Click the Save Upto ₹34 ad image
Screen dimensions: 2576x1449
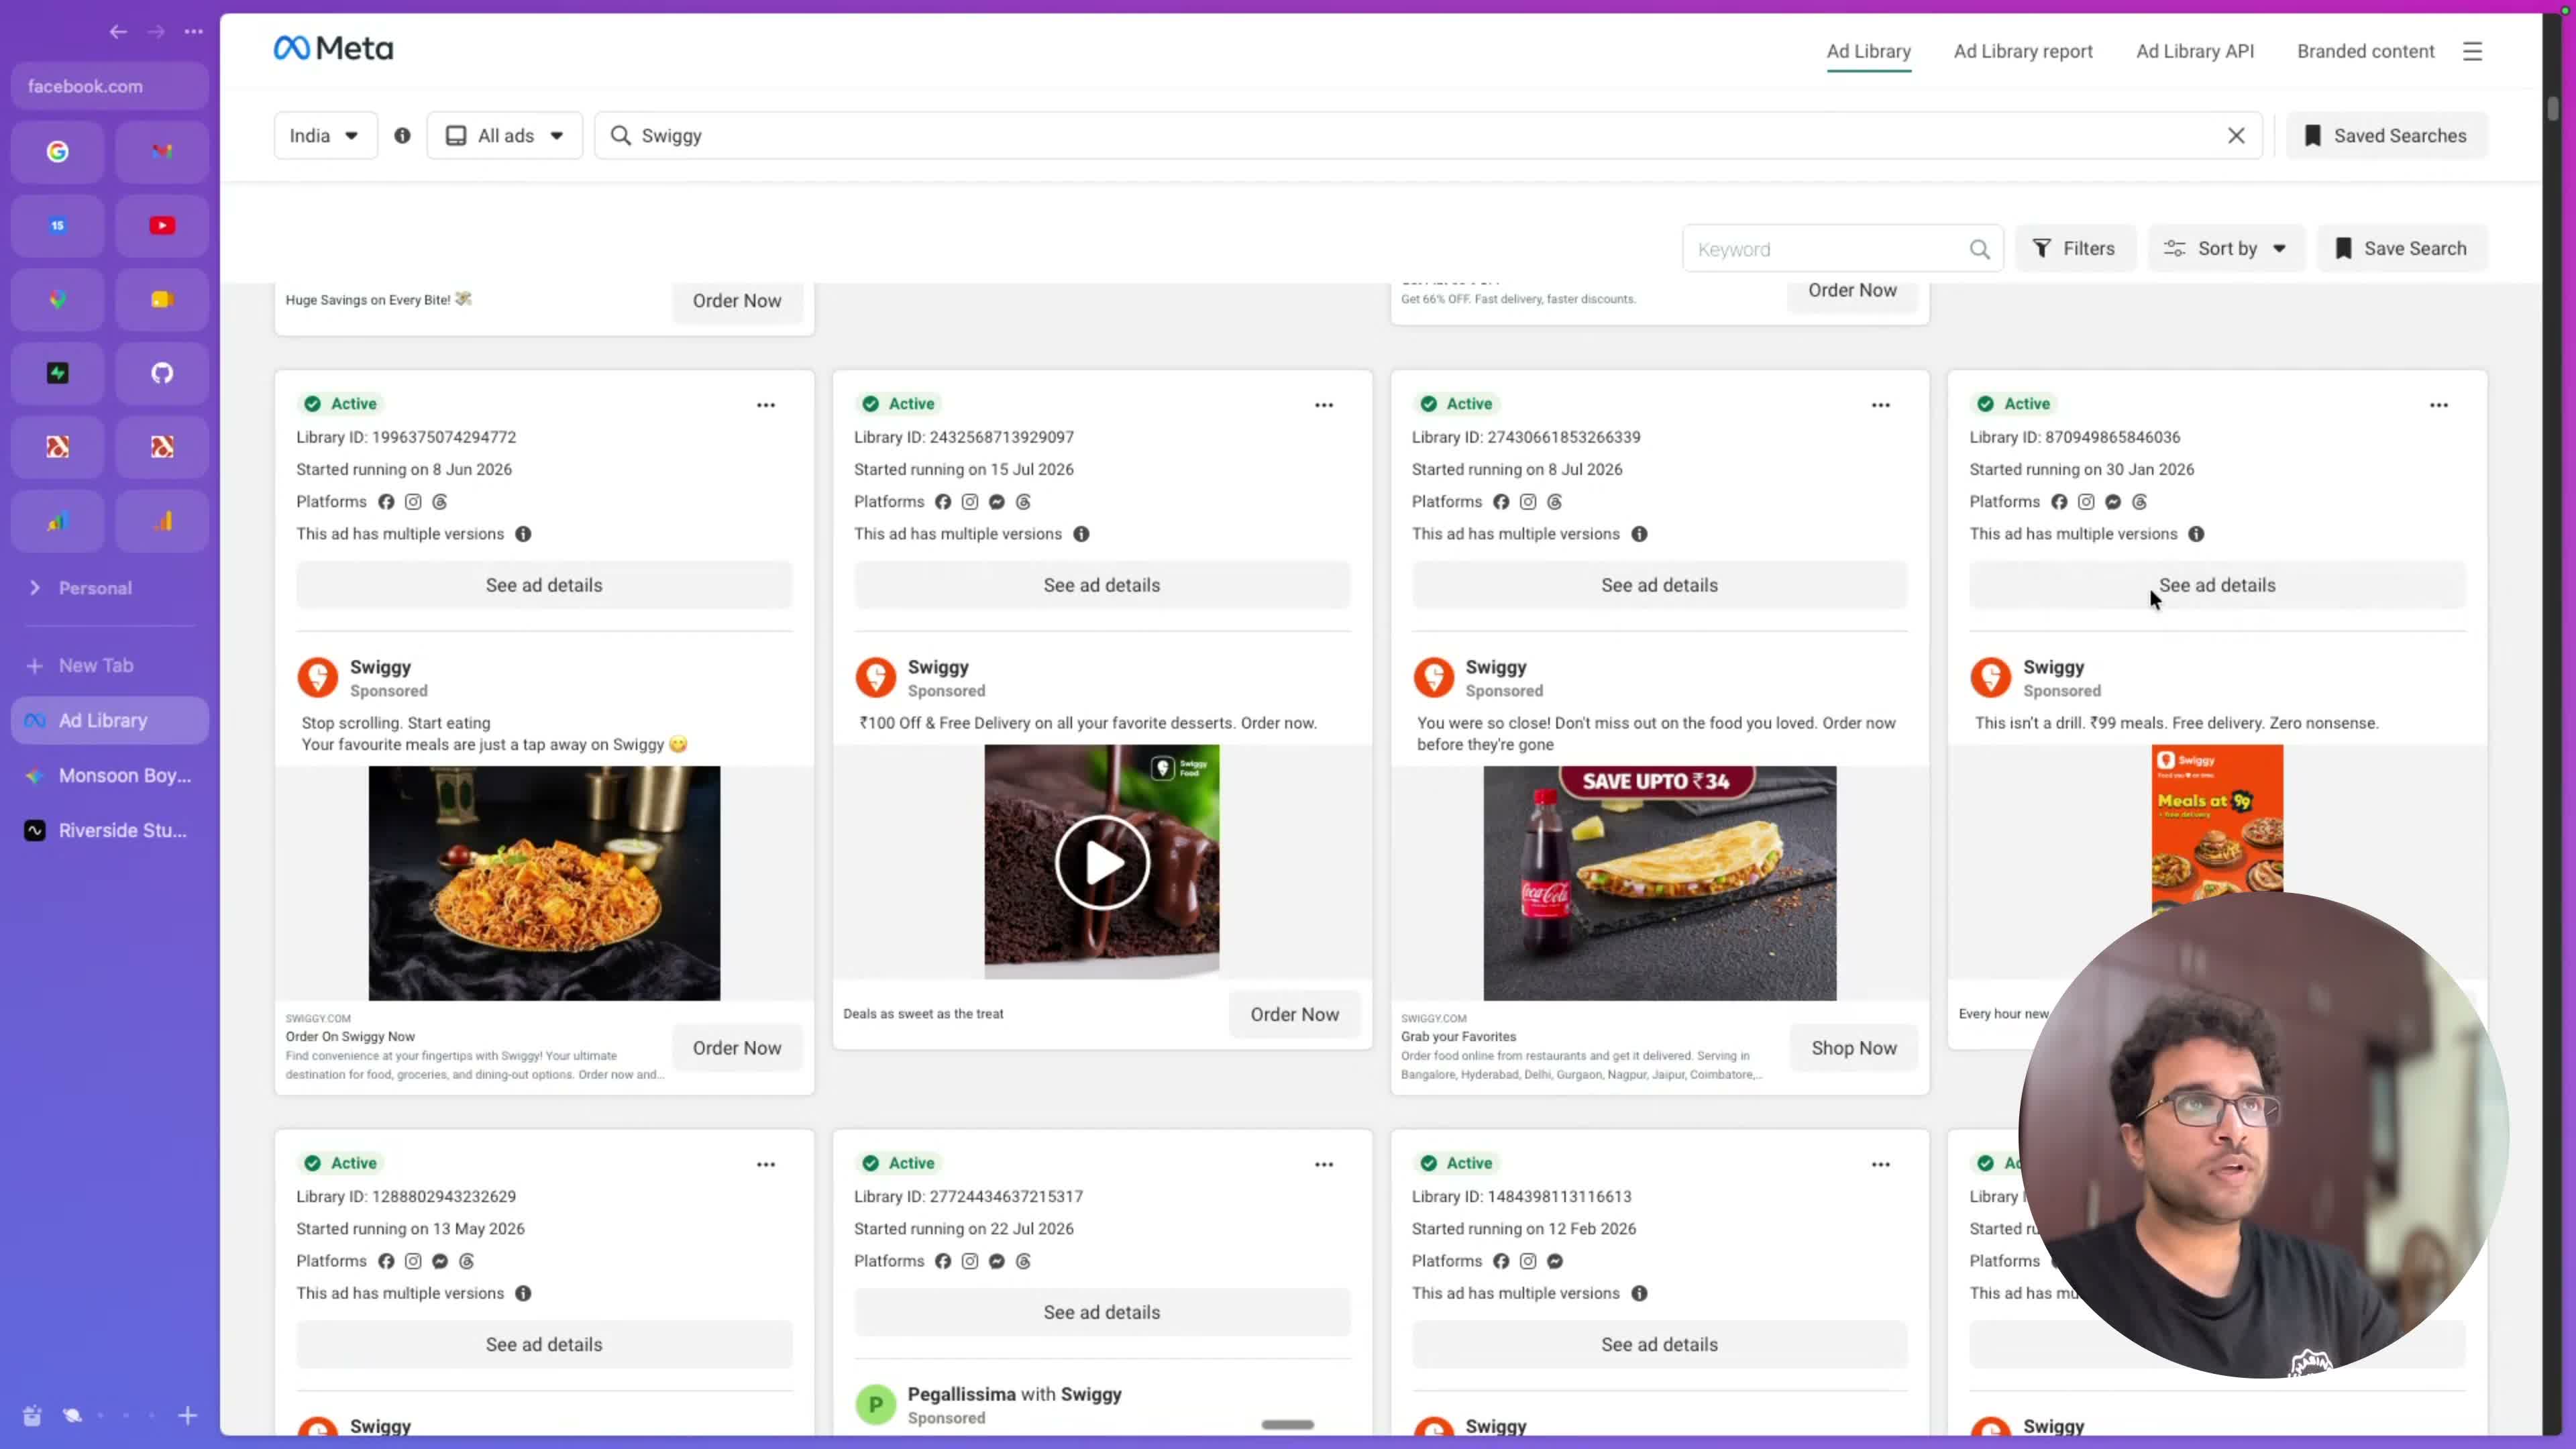click(x=1659, y=883)
